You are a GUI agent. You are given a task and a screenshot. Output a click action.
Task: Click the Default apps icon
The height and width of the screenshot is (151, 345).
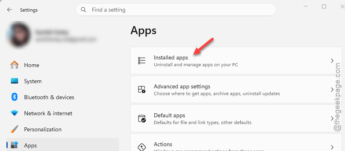point(142,118)
